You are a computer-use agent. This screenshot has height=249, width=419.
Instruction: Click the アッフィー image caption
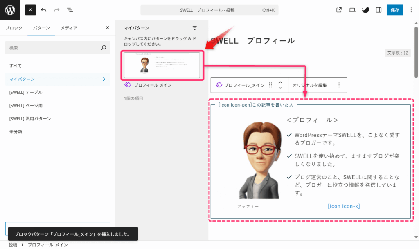tap(248, 207)
